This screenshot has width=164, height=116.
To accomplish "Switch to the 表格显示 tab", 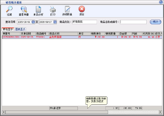I will [x=8, y=29].
